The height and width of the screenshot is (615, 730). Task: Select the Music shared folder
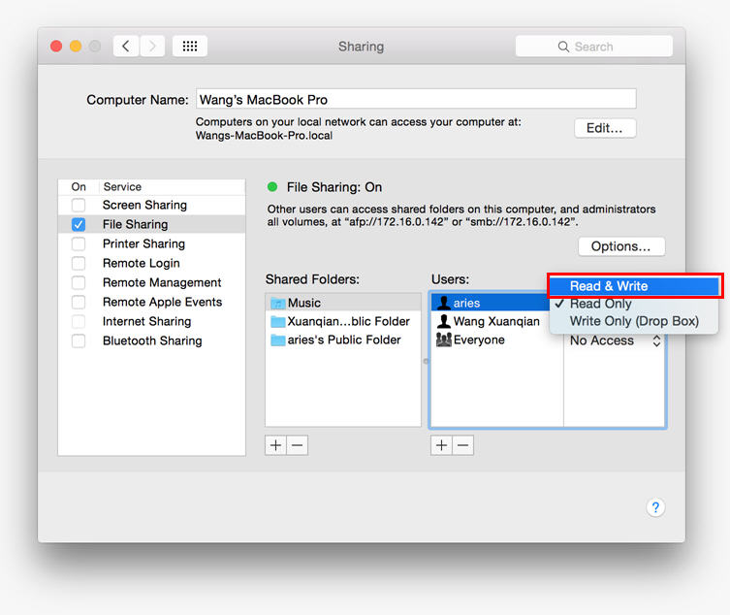tap(343, 303)
